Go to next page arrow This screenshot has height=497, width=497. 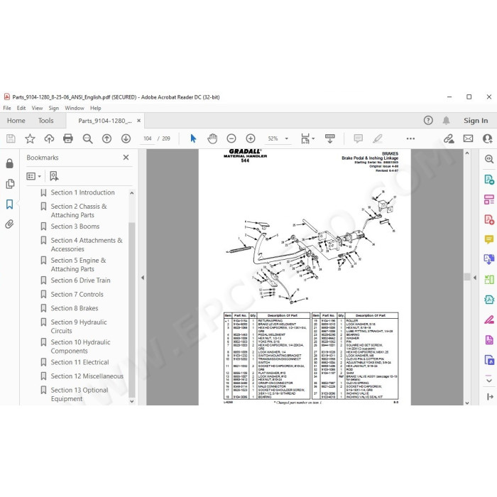tap(126, 138)
